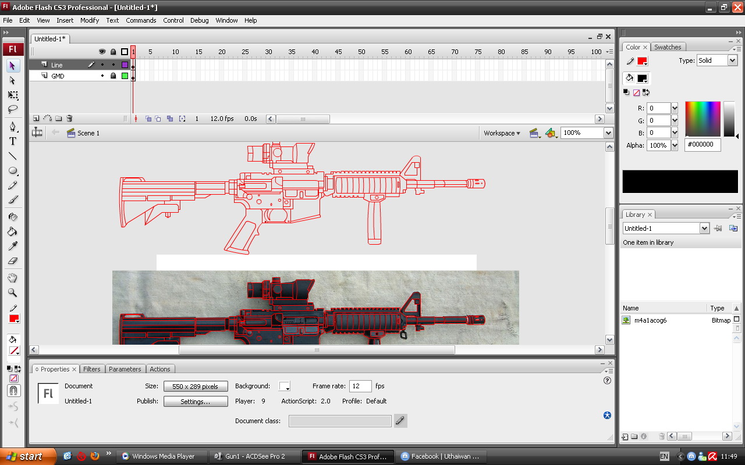Select m4a1acog6 bitmap in the Library
The height and width of the screenshot is (465, 745).
(650, 320)
